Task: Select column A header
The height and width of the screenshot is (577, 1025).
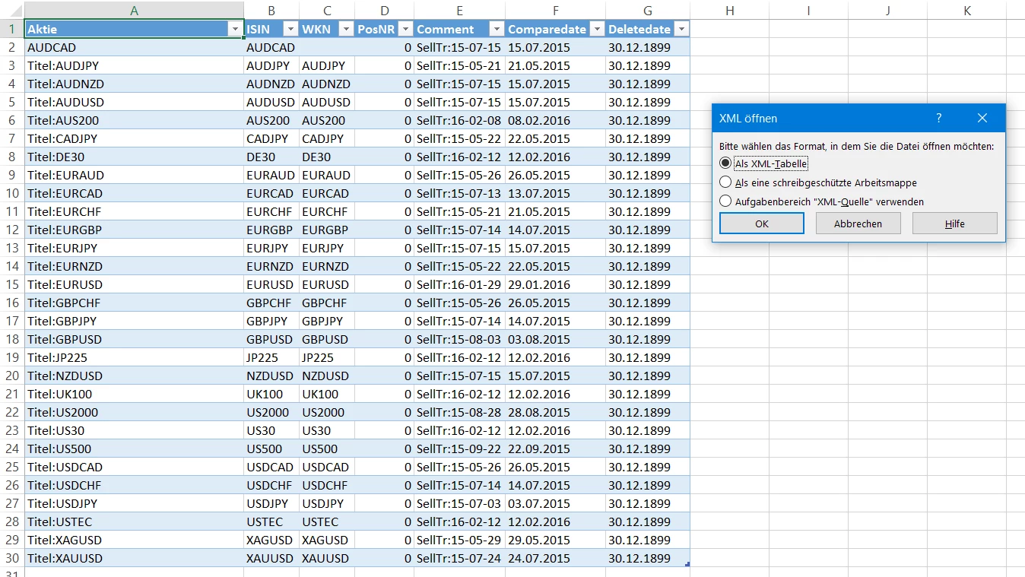Action: [135, 10]
